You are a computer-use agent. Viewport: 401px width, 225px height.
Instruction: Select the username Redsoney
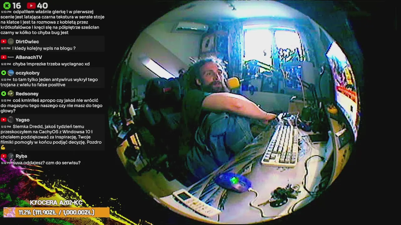click(x=27, y=93)
